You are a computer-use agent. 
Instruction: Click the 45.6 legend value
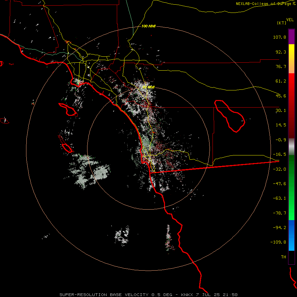pyautogui.click(x=281, y=96)
